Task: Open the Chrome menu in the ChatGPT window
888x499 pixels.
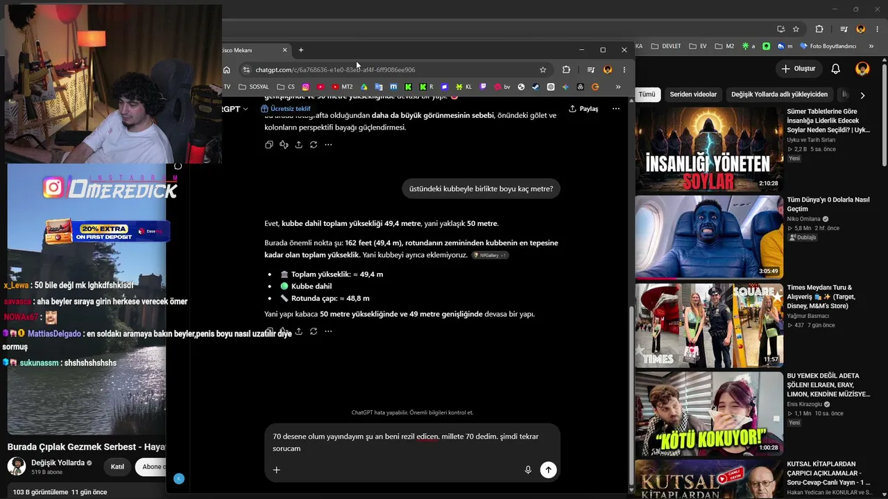Action: point(624,69)
